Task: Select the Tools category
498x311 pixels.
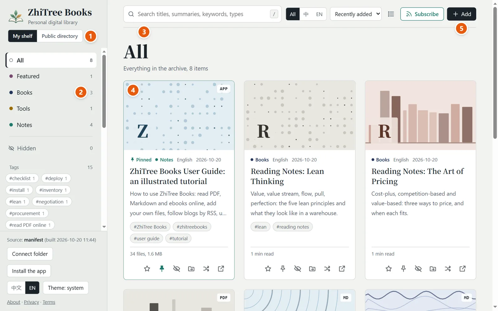Action: click(x=51, y=109)
